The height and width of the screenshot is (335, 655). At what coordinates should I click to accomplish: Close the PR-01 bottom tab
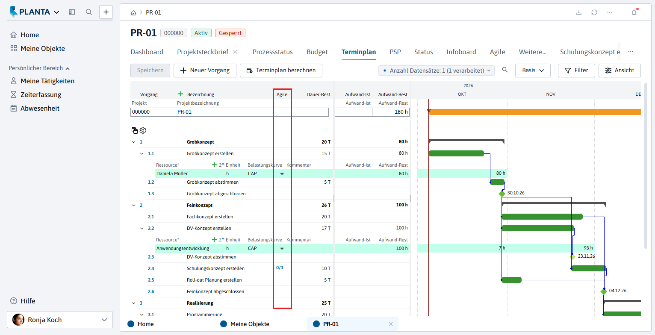point(390,324)
